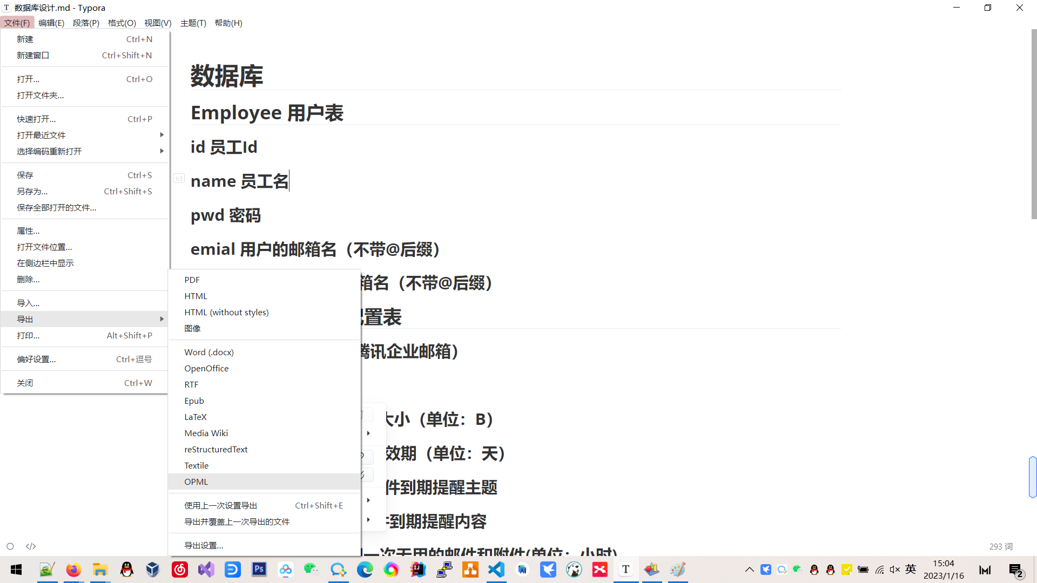Open 导出设置... export settings
1037x583 pixels.
pos(204,545)
